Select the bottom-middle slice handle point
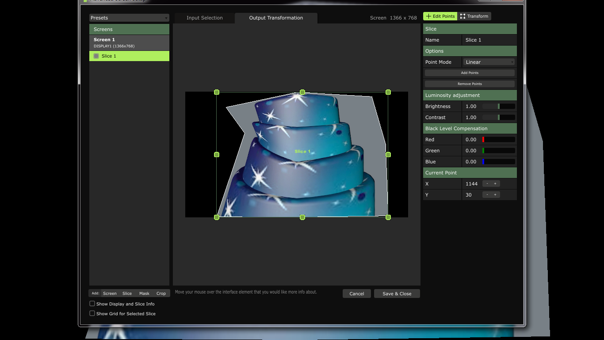This screenshot has height=340, width=604. point(302,217)
